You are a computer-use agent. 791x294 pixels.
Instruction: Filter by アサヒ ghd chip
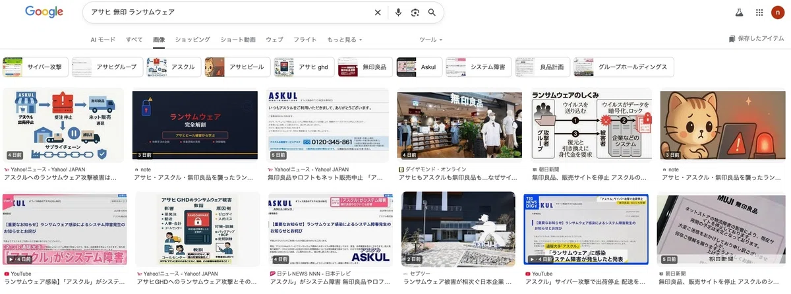(x=303, y=67)
